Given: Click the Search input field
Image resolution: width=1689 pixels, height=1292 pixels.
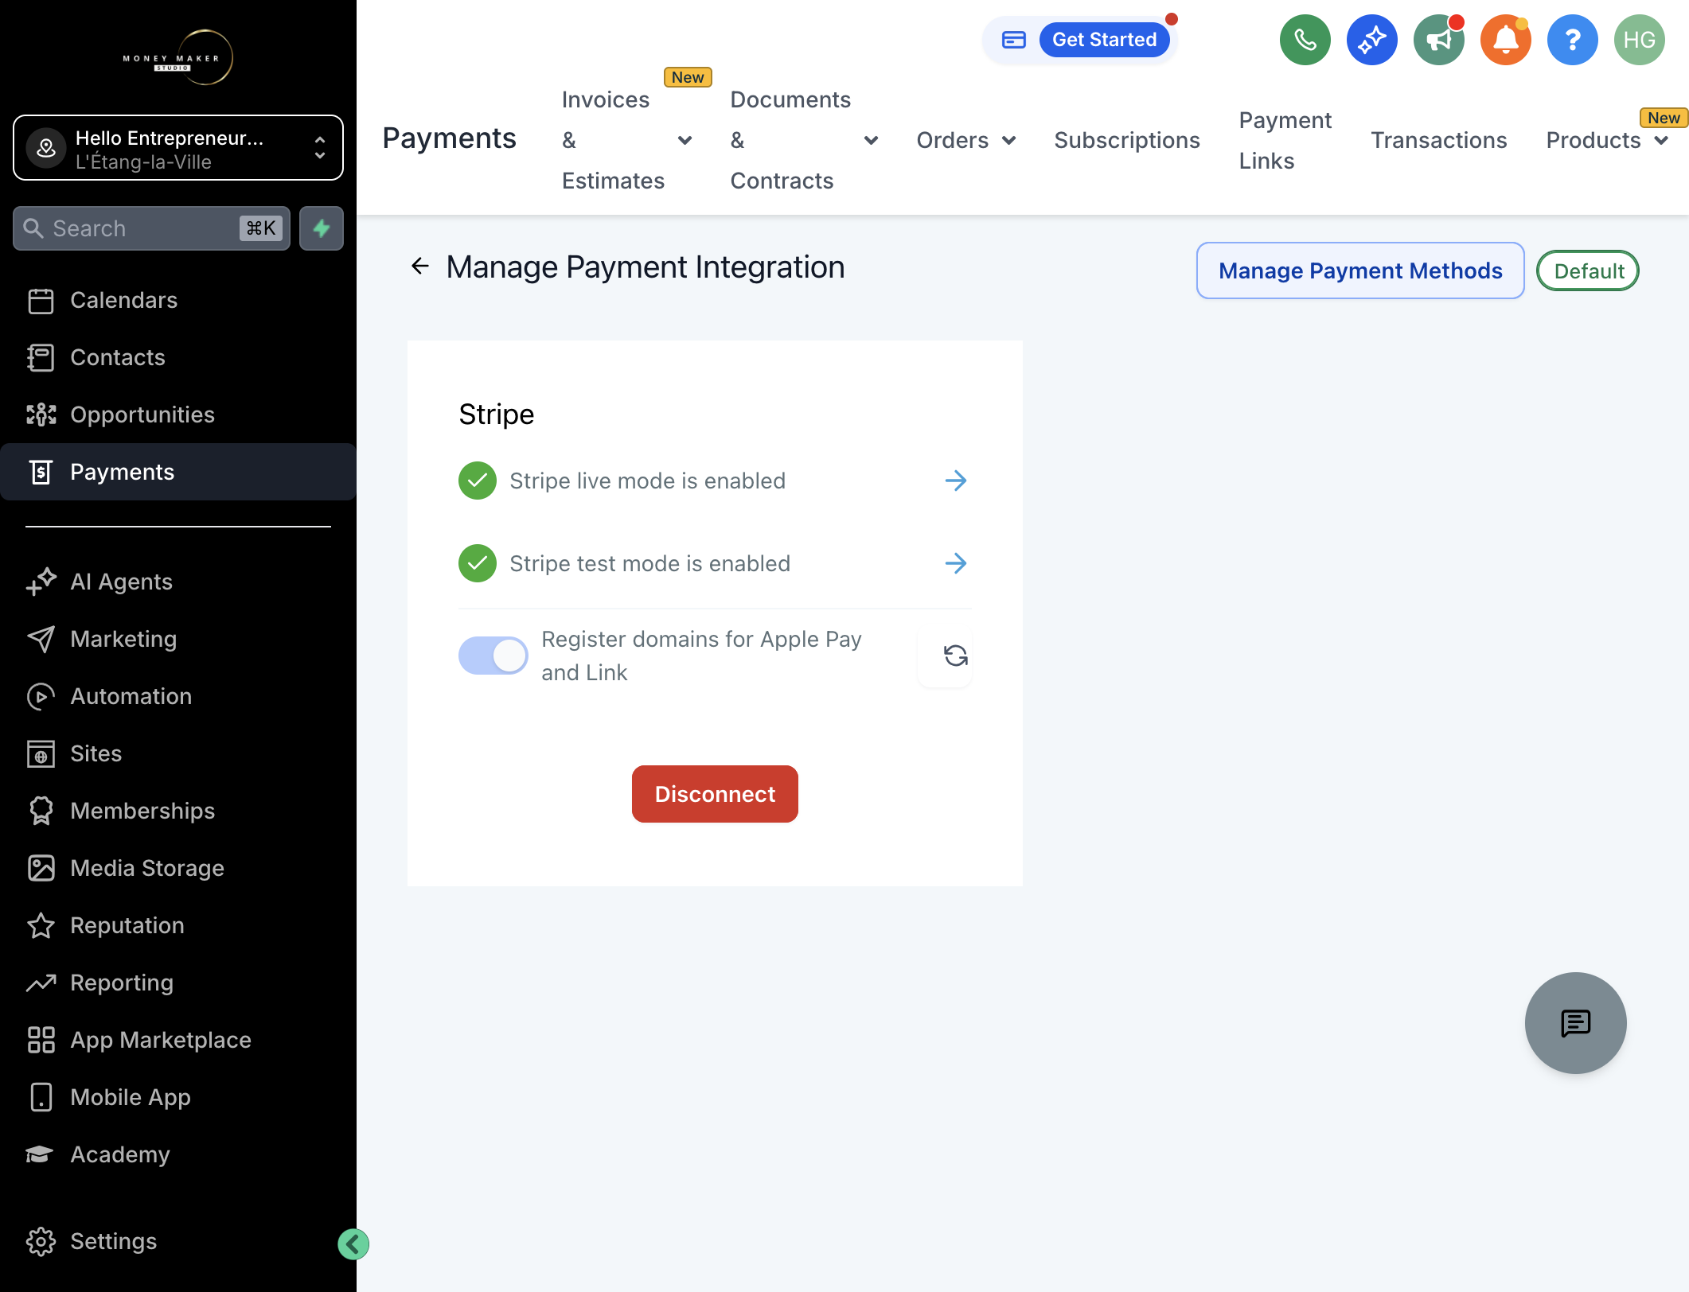Looking at the screenshot, I should 151,228.
